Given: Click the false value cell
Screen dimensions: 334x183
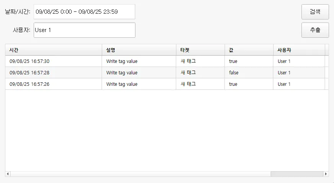Looking at the screenshot, I should 234,73.
